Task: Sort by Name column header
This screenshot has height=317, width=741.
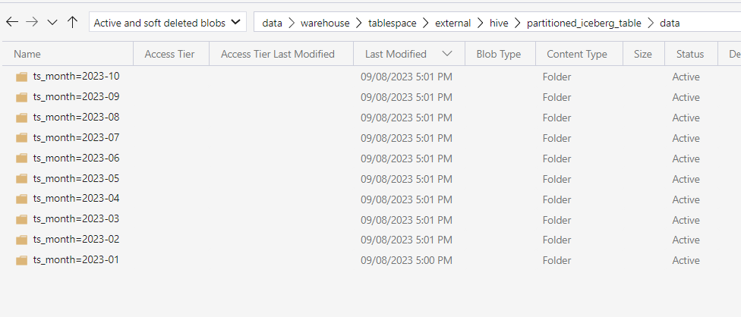Action: point(27,55)
